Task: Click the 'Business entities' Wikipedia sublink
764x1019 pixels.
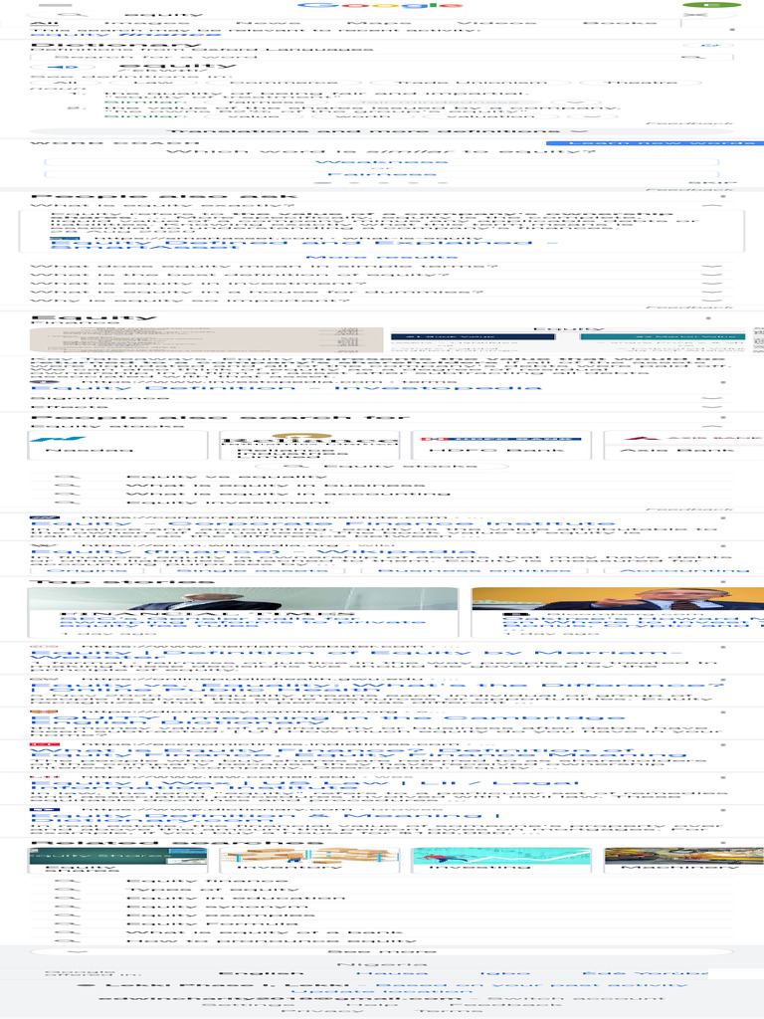Action: click(x=475, y=570)
